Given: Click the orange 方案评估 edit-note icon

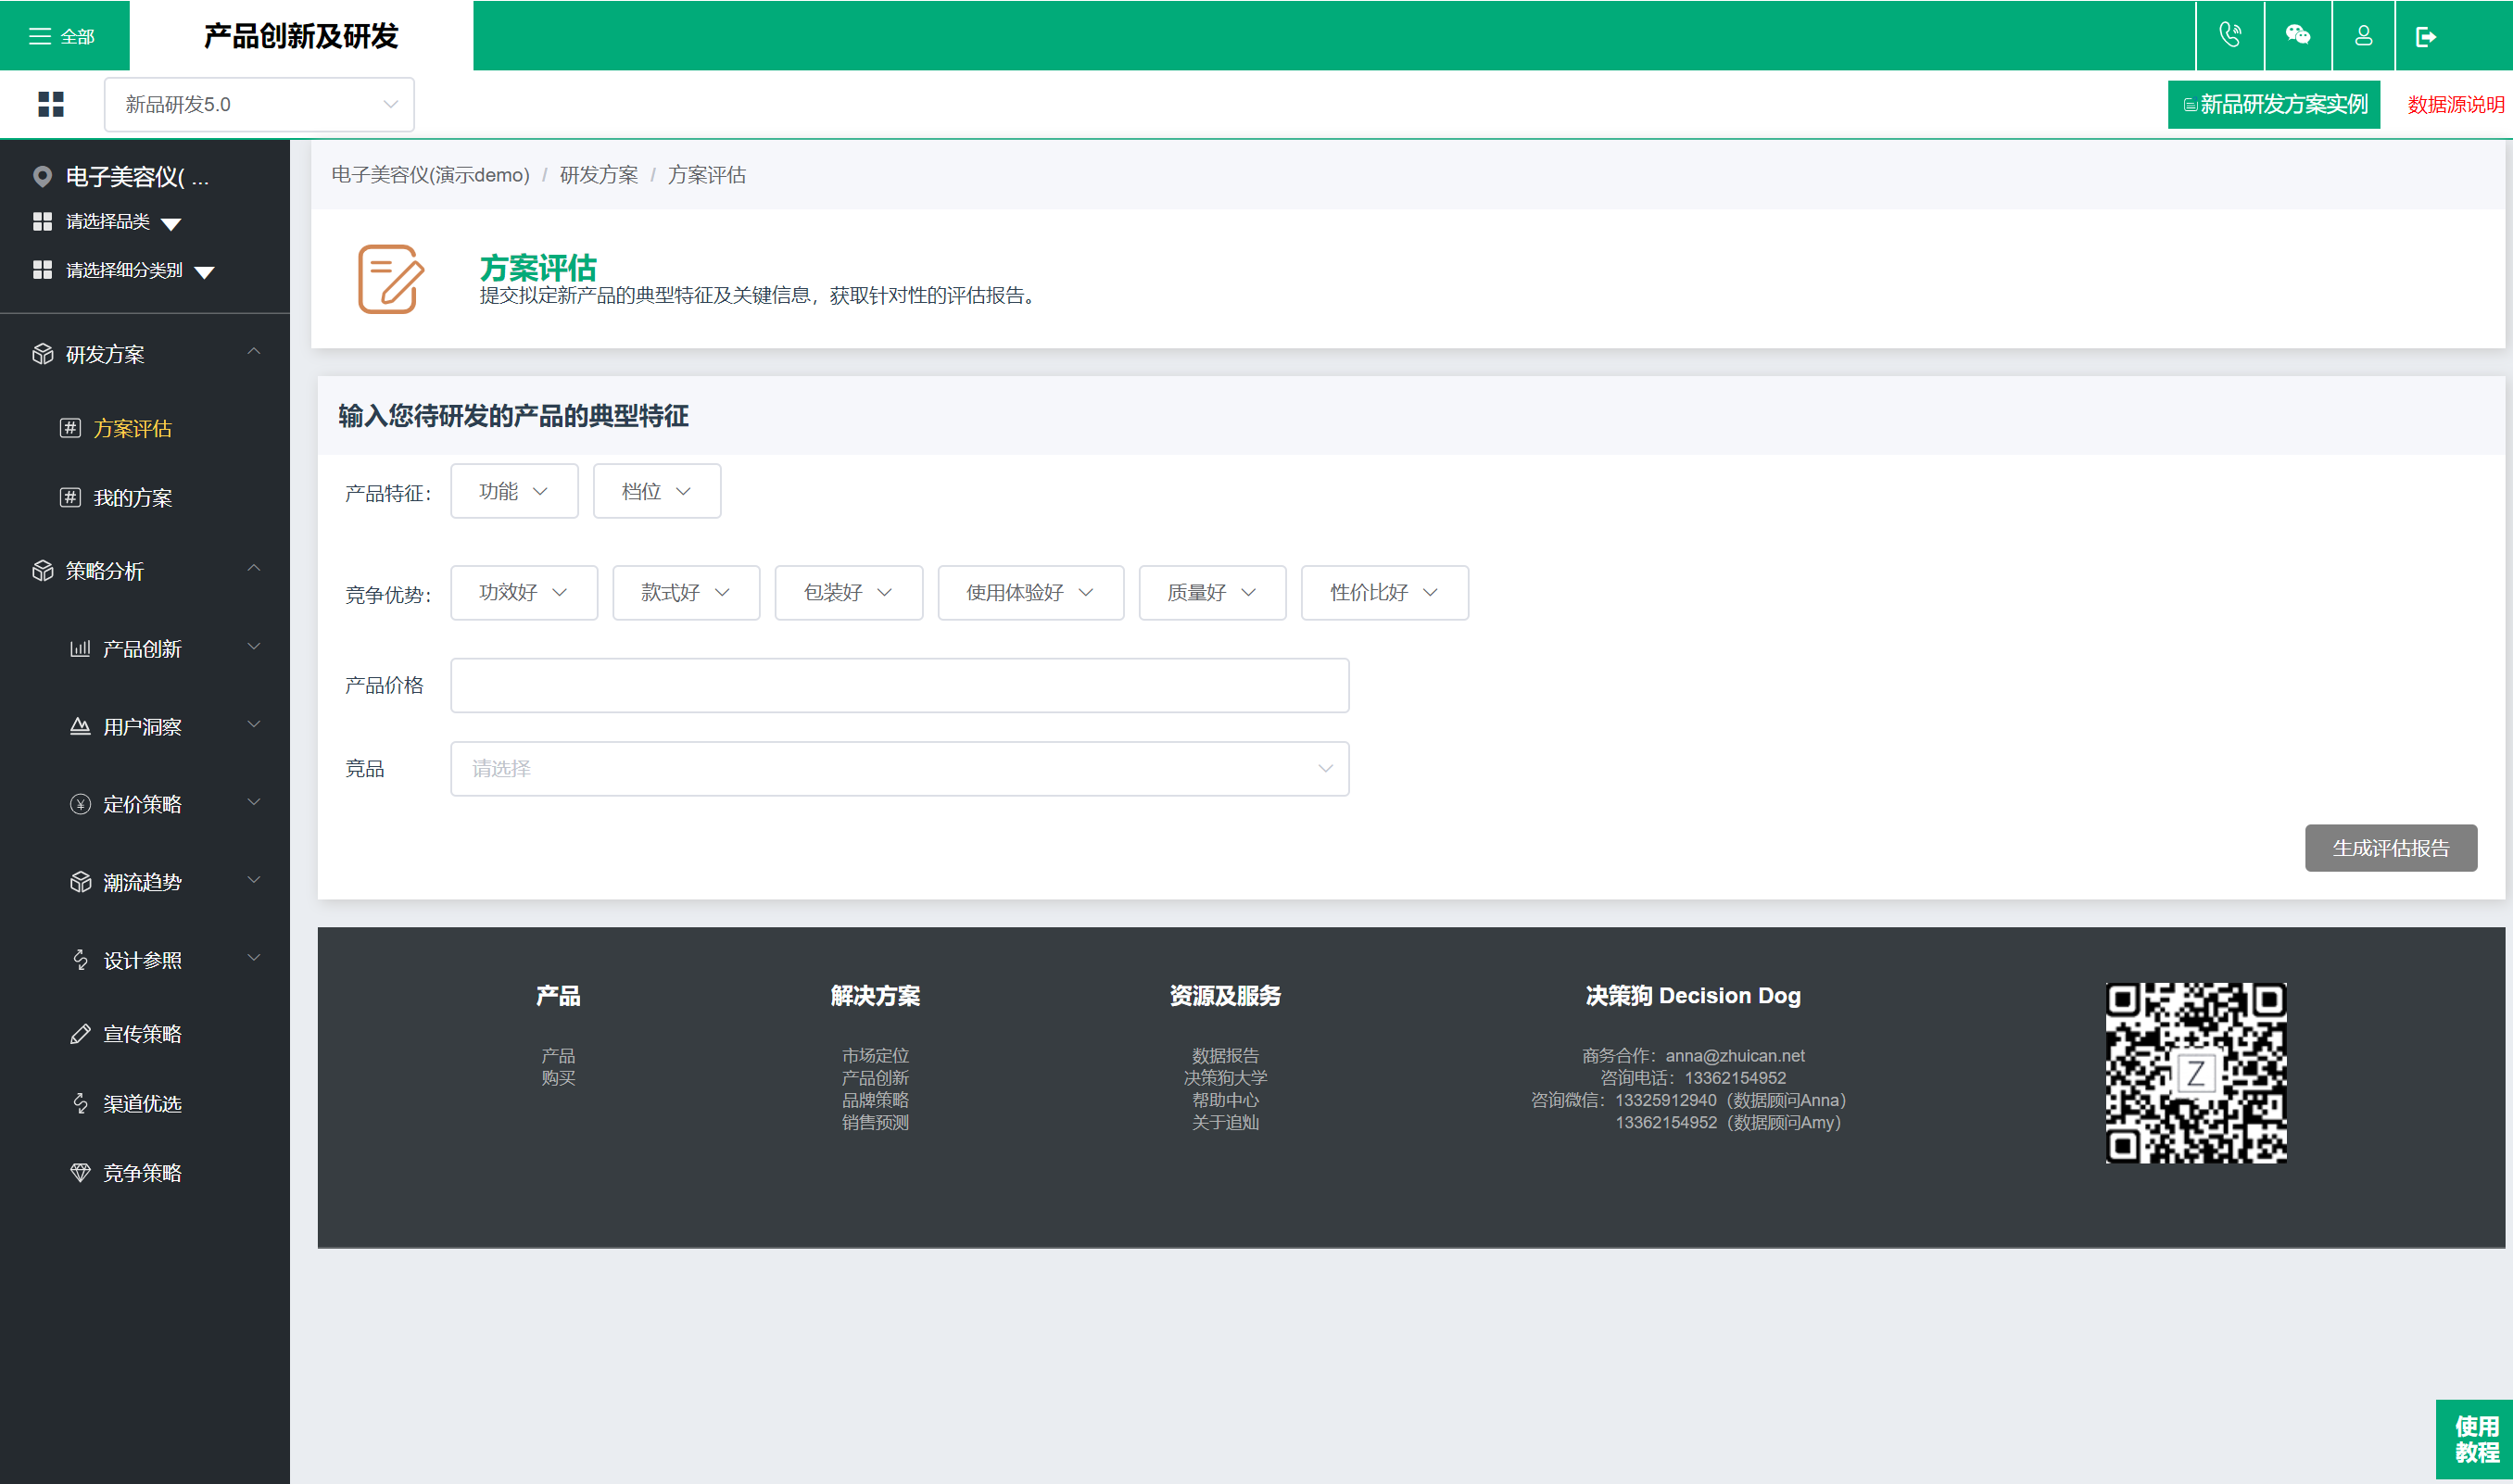Looking at the screenshot, I should click(391, 279).
